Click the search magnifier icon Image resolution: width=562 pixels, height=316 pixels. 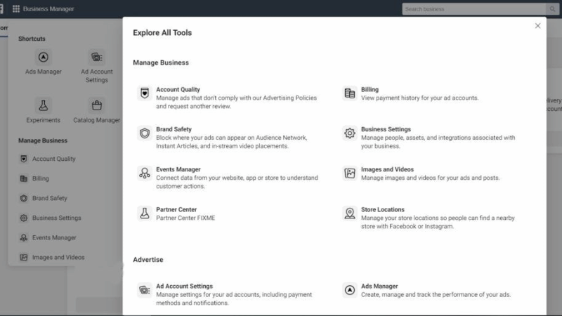pos(552,9)
